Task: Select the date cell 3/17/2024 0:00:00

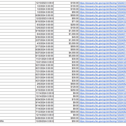Action: point(45,46)
